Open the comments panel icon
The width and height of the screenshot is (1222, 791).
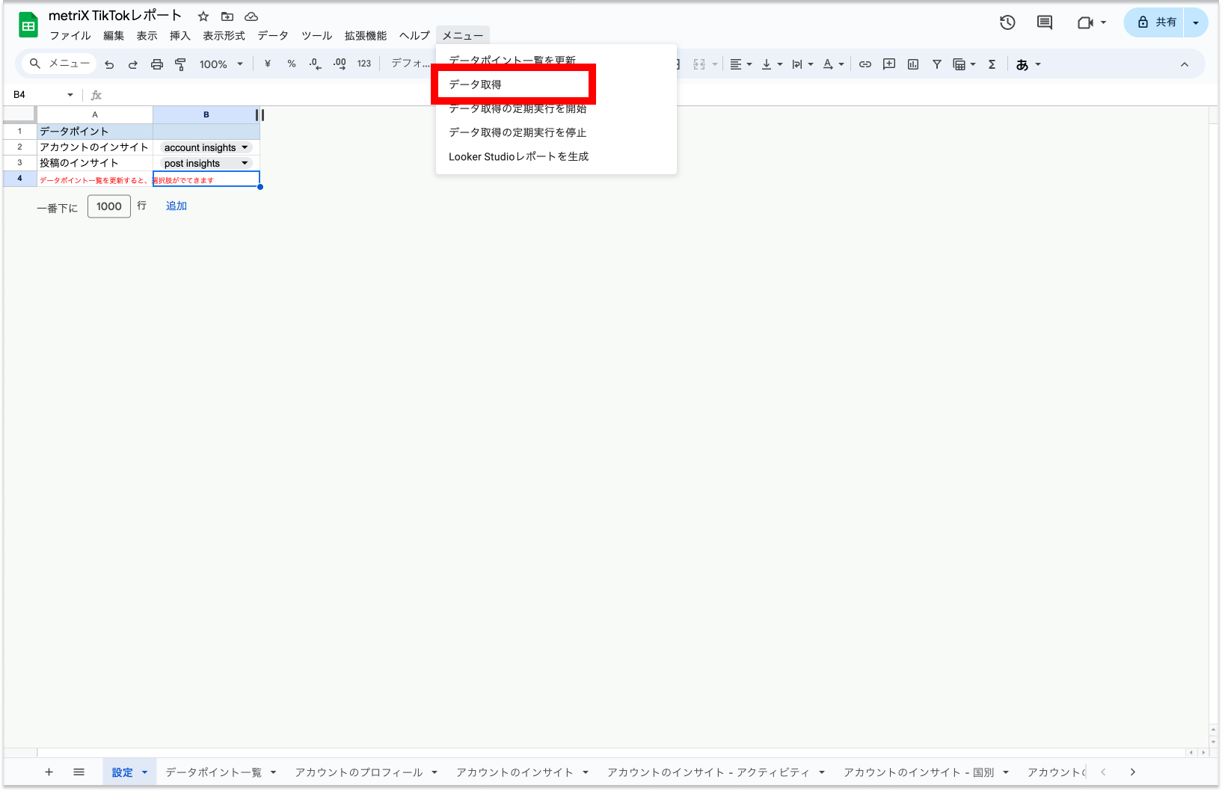point(1045,22)
